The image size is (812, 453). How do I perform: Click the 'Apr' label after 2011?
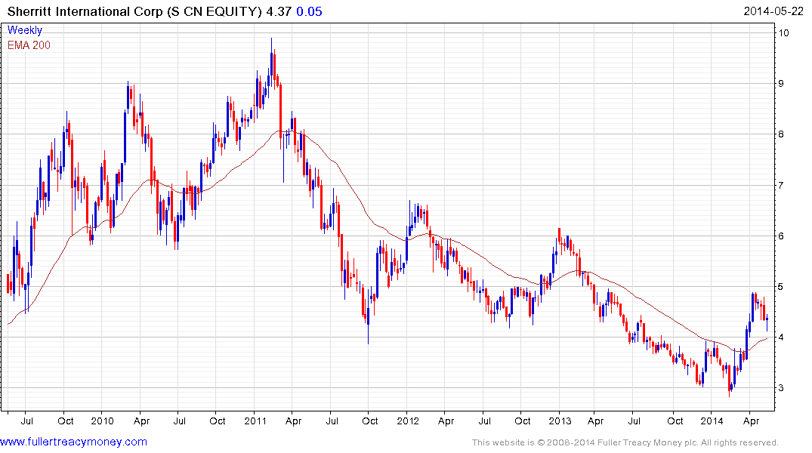pos(293,421)
